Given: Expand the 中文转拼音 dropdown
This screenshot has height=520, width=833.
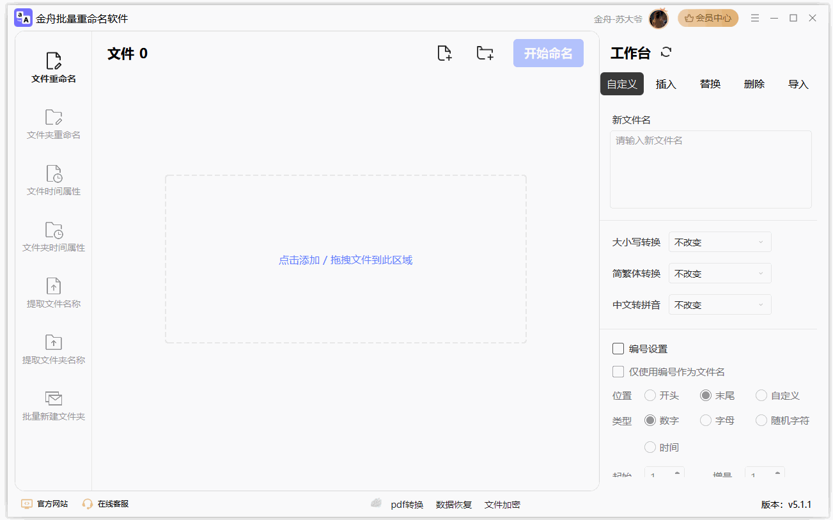Looking at the screenshot, I should click(719, 304).
